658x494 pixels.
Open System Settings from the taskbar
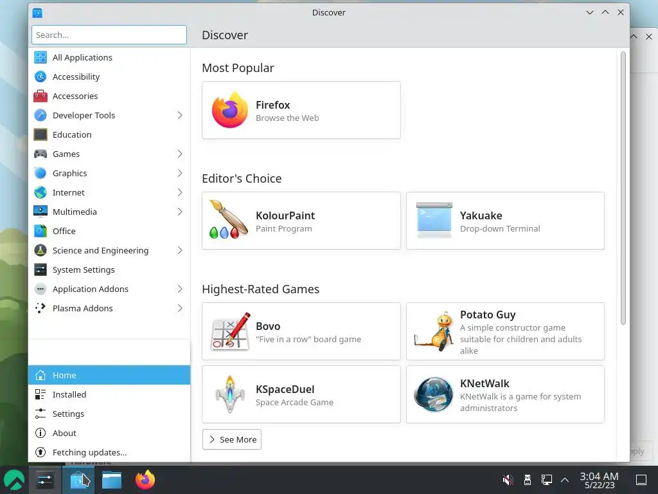[44, 480]
